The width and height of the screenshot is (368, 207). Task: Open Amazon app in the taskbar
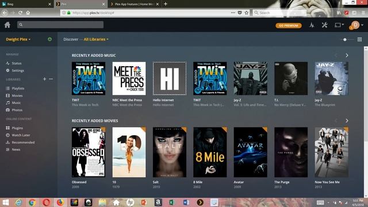pyautogui.click(x=158, y=202)
